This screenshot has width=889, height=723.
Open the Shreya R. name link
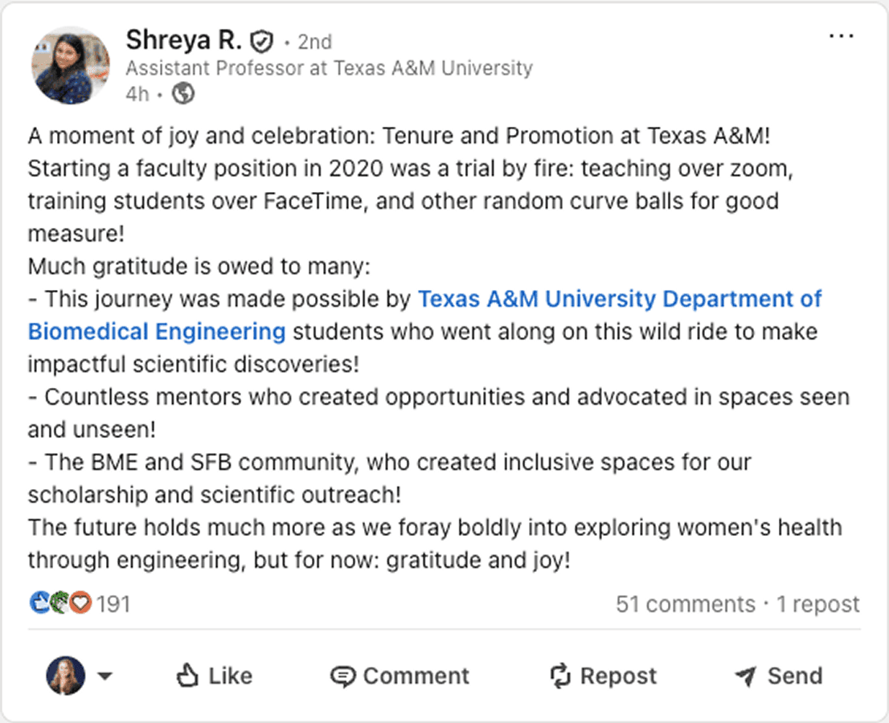coord(184,40)
